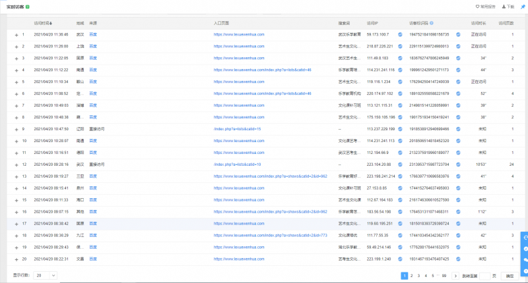Expand row 20 with the plus sign
Image resolution: width=528 pixels, height=283 pixels.
[16, 259]
